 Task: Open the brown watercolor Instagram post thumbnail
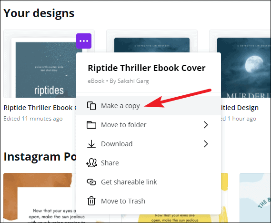[40, 198]
